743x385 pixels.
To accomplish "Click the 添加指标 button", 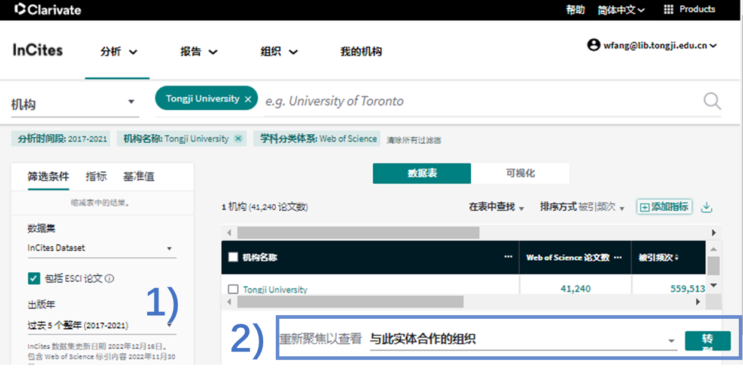I will pos(664,207).
